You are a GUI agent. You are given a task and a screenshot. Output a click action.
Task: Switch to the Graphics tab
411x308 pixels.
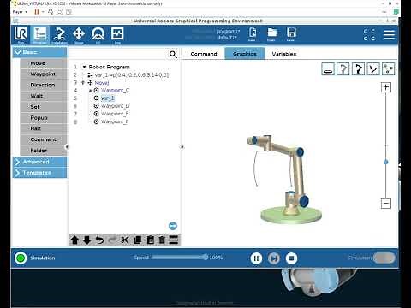tap(245, 54)
